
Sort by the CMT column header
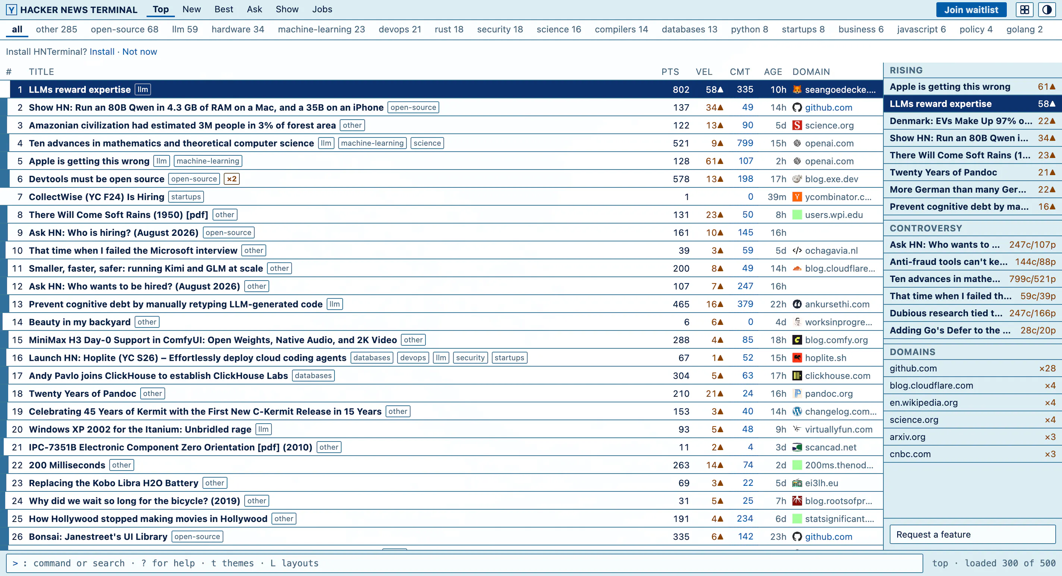pos(740,72)
